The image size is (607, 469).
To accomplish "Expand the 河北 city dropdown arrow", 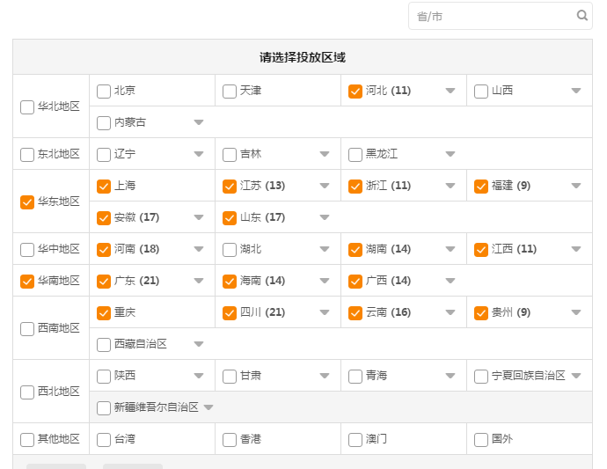I will [450, 91].
